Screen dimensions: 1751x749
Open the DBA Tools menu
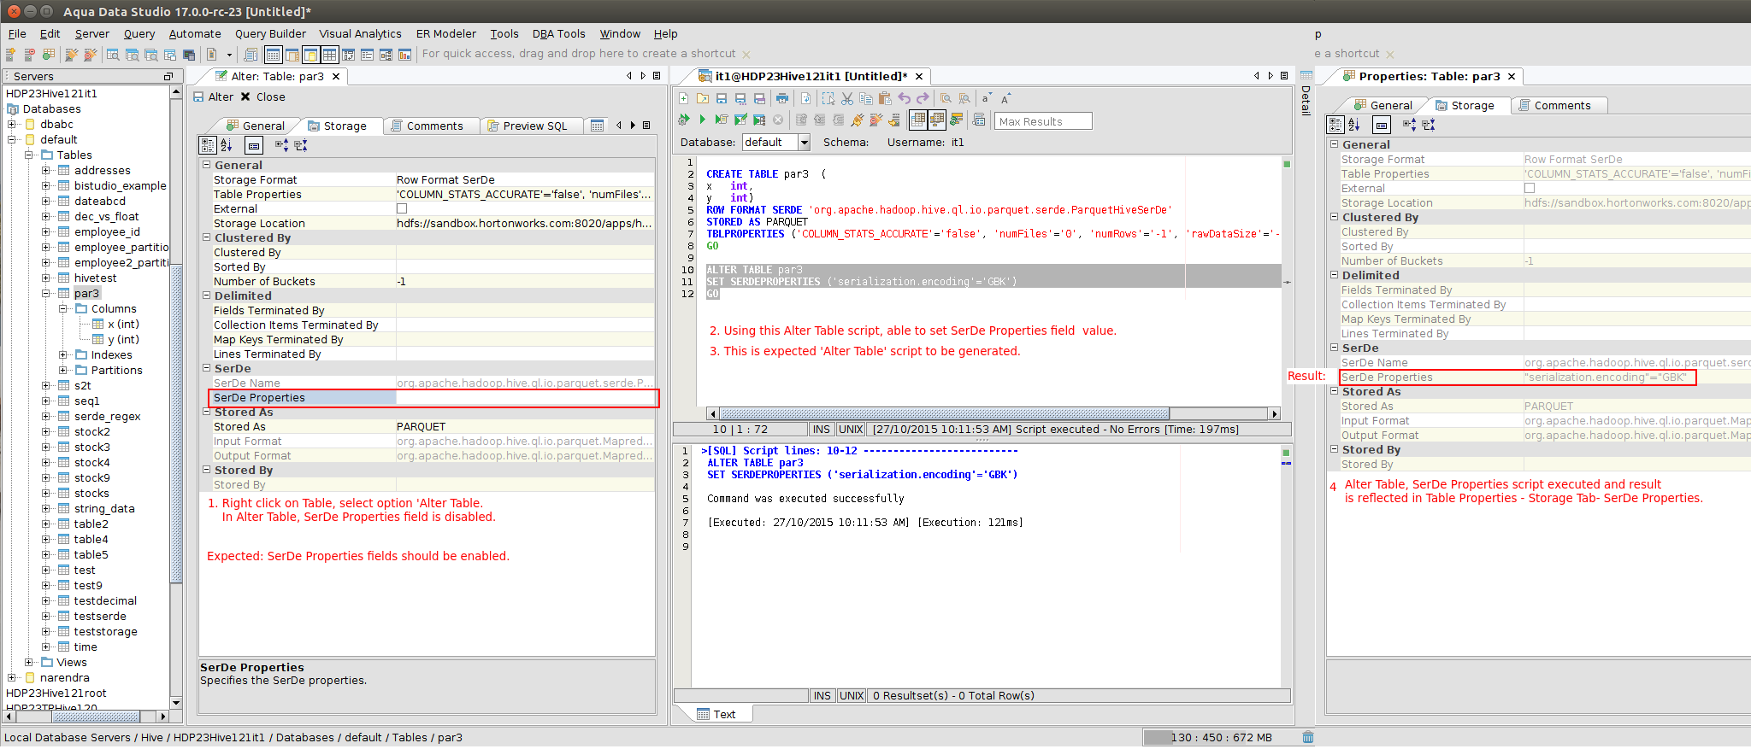pyautogui.click(x=558, y=34)
